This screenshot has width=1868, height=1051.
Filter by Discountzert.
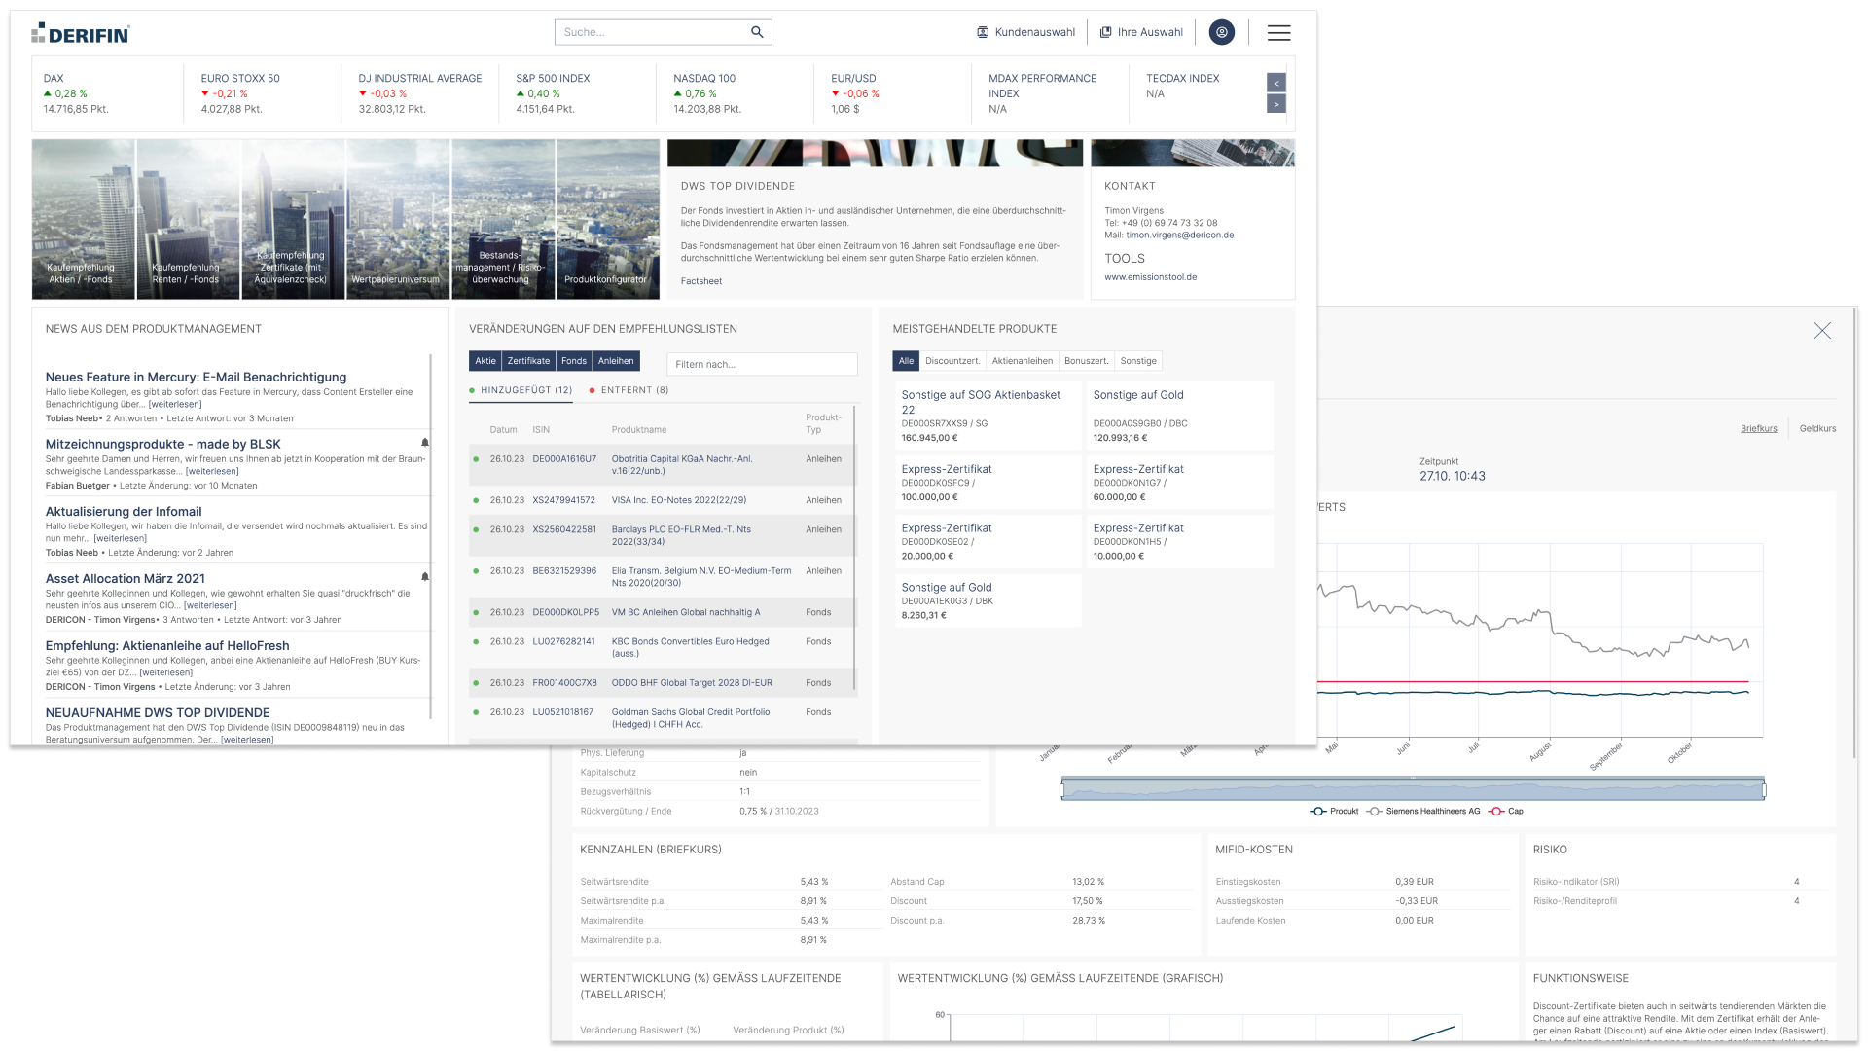952,361
